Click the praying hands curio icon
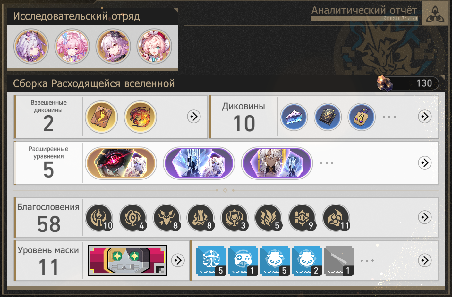452x297 pixels. tap(362, 117)
